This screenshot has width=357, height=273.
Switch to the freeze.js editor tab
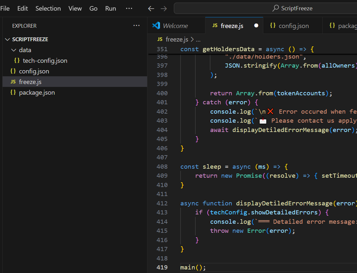click(234, 26)
